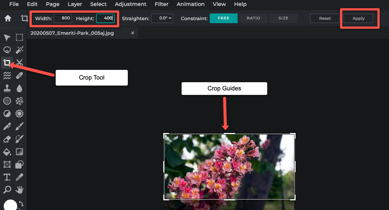Switch constraint mode to RATIO
Image resolution: width=389 pixels, height=210 pixels.
[x=253, y=18]
